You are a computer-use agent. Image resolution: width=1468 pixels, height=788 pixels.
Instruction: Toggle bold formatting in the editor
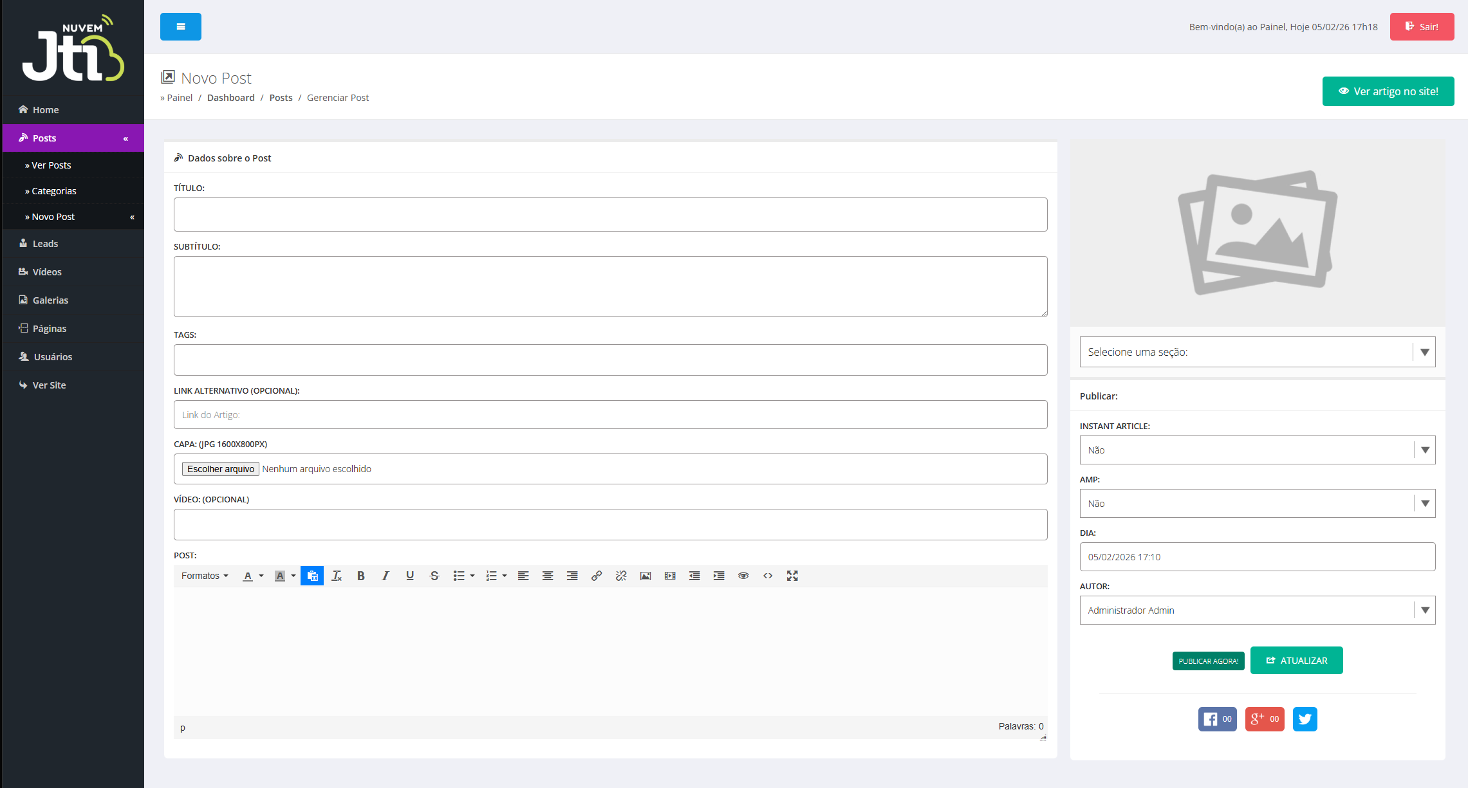(x=361, y=576)
